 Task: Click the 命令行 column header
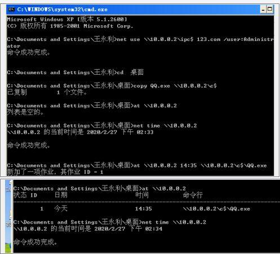click(193, 195)
